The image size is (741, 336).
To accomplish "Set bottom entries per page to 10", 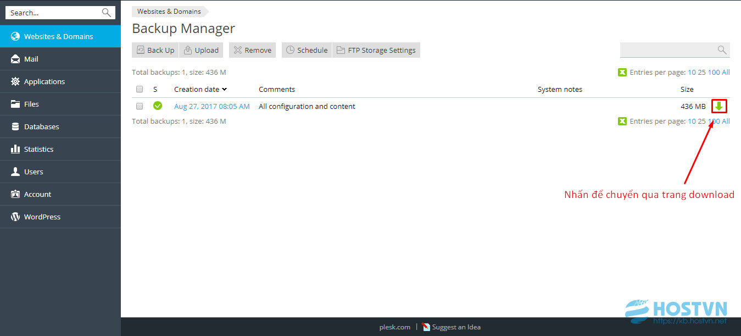I will click(692, 121).
